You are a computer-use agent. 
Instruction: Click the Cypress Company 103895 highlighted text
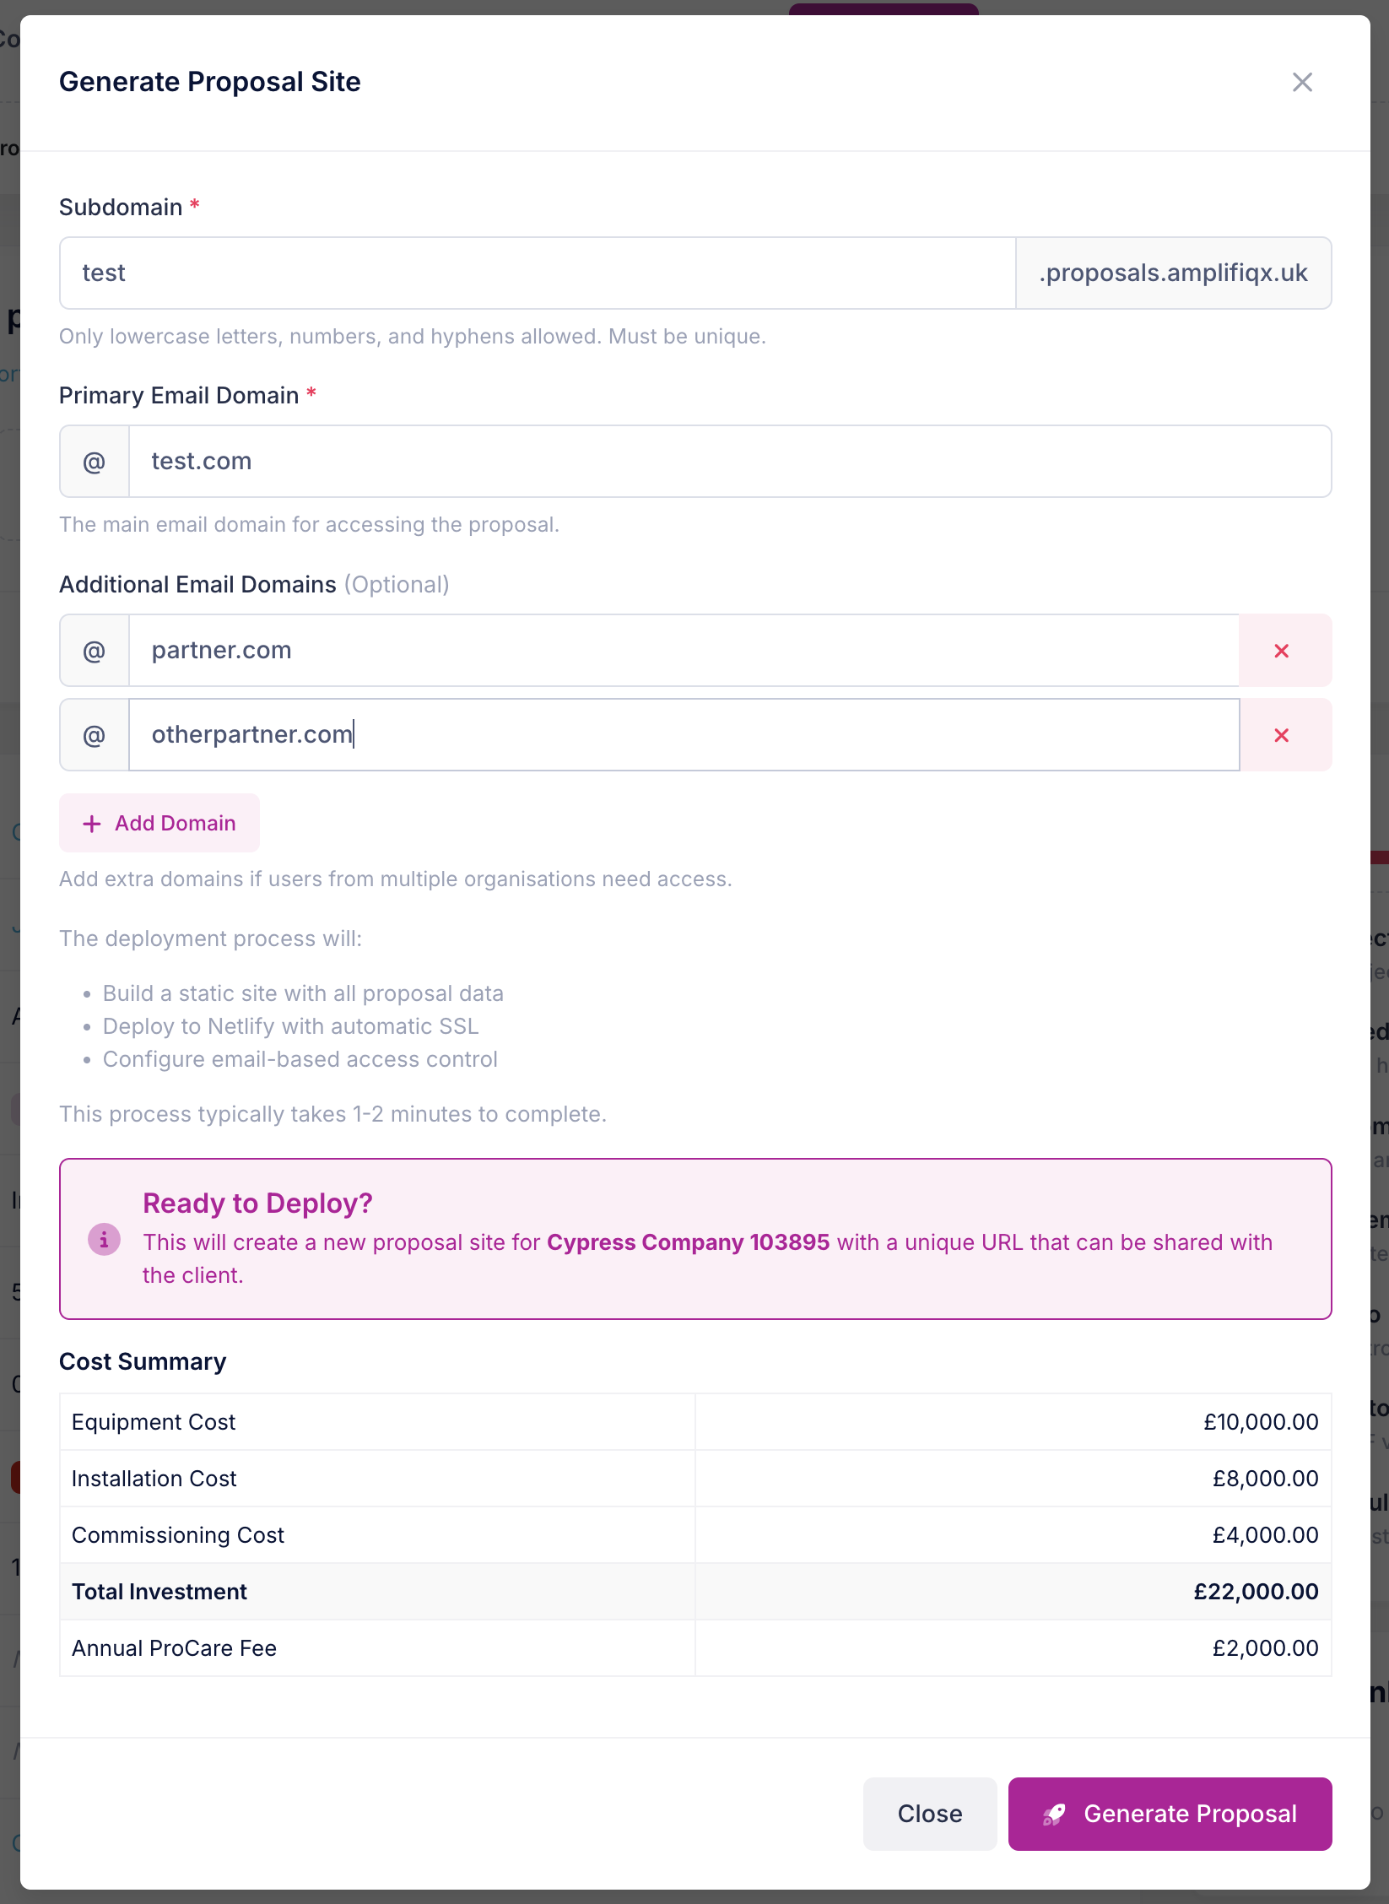click(x=688, y=1241)
